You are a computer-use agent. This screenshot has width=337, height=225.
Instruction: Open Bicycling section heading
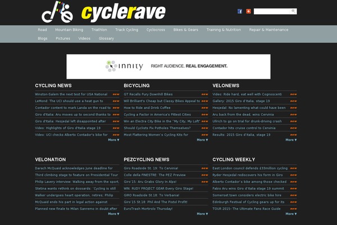point(136,85)
